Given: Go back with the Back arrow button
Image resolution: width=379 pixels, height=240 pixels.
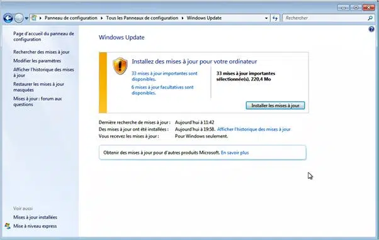Looking at the screenshot, I should (8, 18).
